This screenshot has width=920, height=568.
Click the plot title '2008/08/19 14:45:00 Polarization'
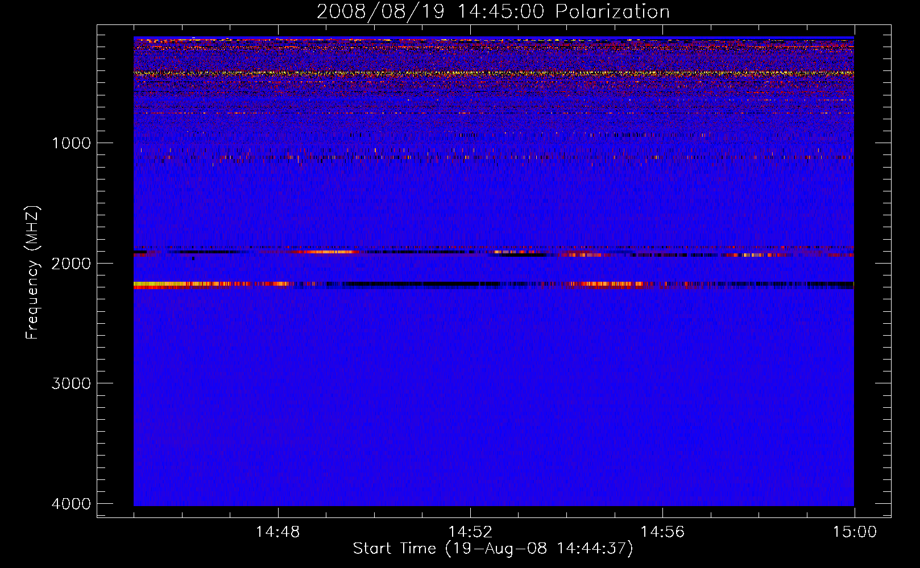(x=493, y=11)
